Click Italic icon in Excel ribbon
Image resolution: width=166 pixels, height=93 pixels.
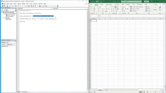101,9
